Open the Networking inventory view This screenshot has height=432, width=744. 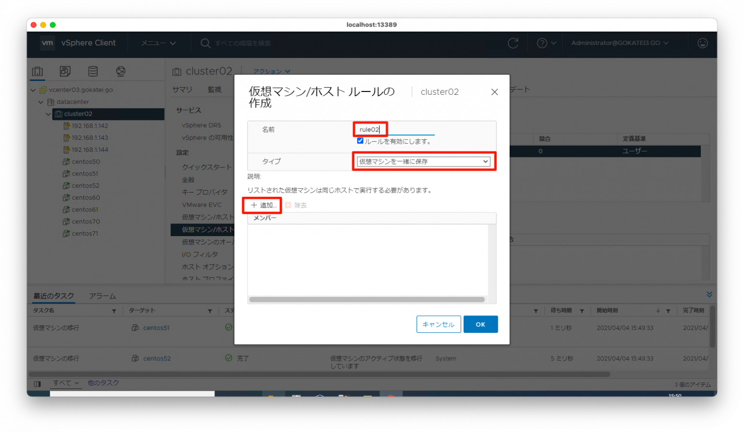pyautogui.click(x=121, y=71)
